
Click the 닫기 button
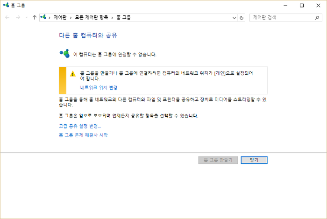point(254,160)
